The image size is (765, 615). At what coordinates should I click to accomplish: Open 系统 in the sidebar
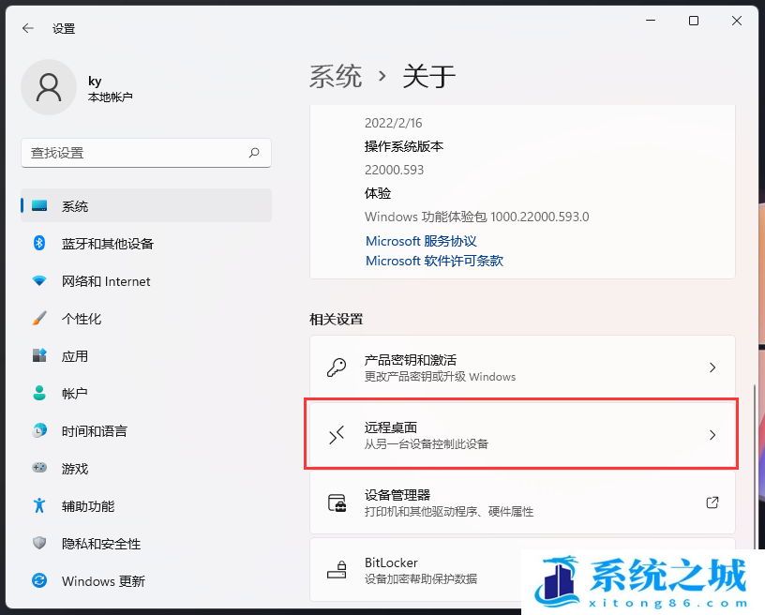point(146,206)
